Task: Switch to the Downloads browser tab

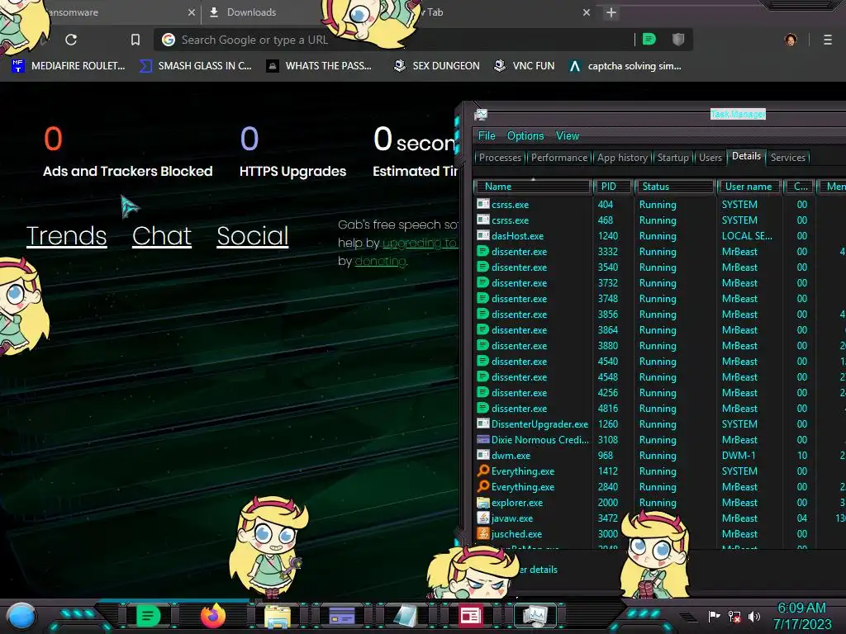Action: point(251,12)
